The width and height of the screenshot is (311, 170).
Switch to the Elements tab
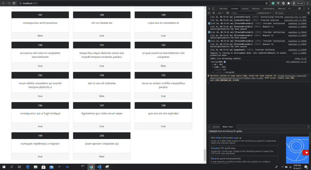(x=223, y=9)
